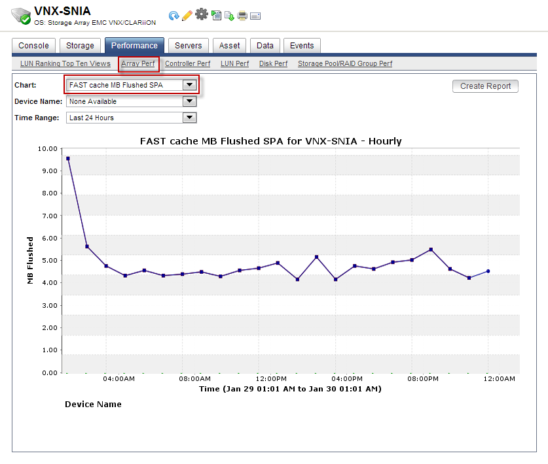Click the blue refresh arrow icon
Viewport: 548px width, 464px height.
pos(174,16)
